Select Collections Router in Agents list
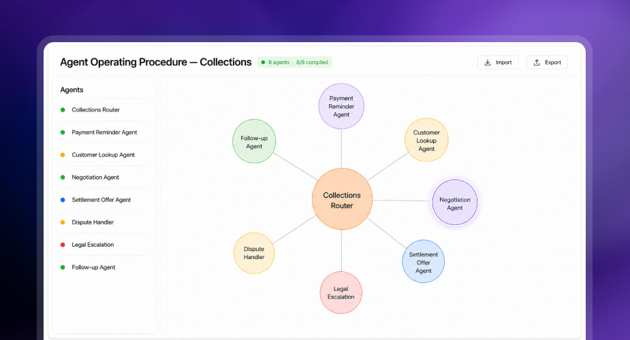Image resolution: width=630 pixels, height=340 pixels. coord(104,110)
